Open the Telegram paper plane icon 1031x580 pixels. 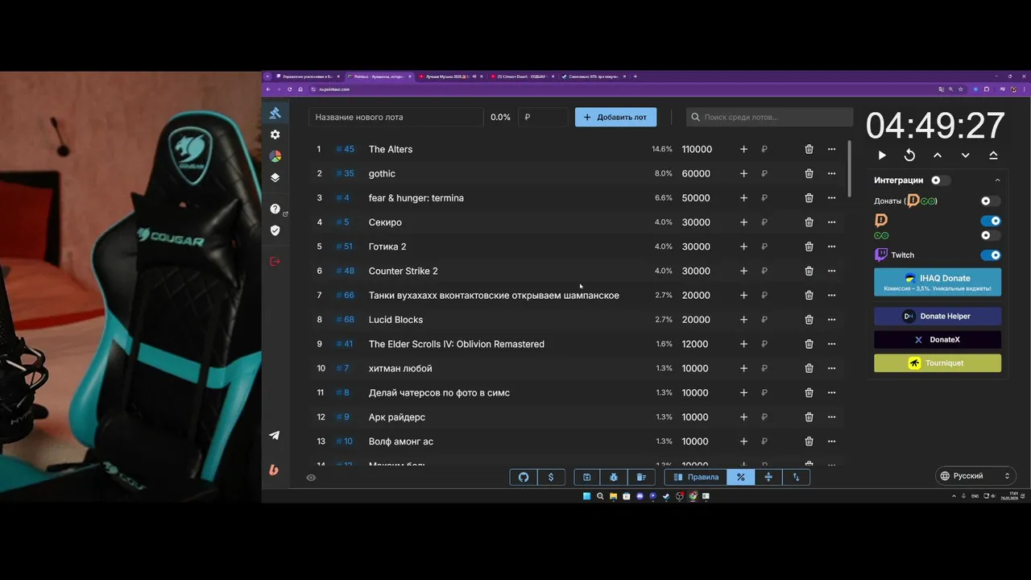pyautogui.click(x=275, y=435)
